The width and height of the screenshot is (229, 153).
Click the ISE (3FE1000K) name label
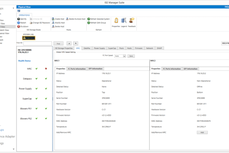pyautogui.click(x=25, y=50)
